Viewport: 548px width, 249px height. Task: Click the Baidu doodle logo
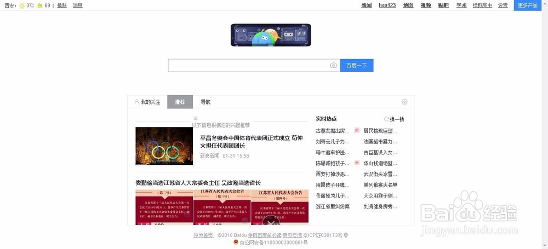coord(271,35)
